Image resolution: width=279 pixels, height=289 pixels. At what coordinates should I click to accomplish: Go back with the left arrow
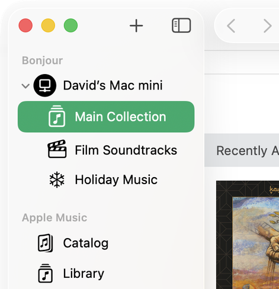pyautogui.click(x=231, y=25)
